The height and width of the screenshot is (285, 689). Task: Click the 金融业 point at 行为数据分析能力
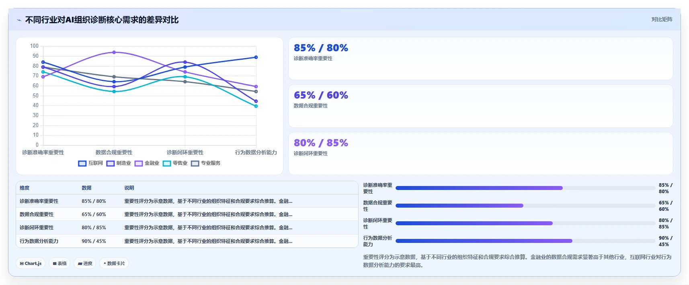click(256, 87)
